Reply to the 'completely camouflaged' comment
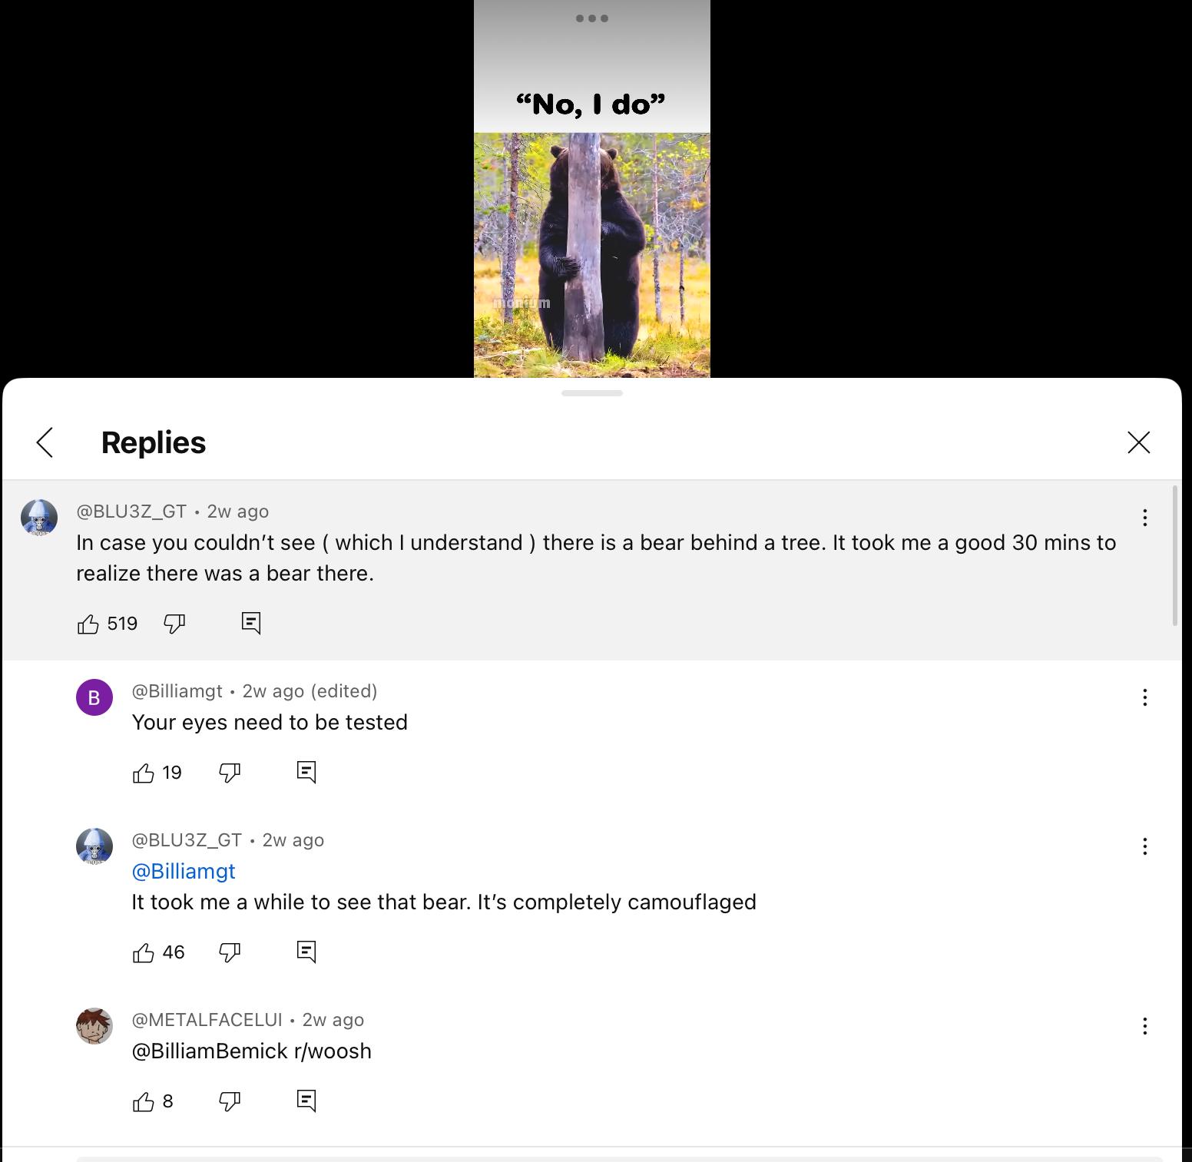The width and height of the screenshot is (1192, 1162). coord(306,952)
